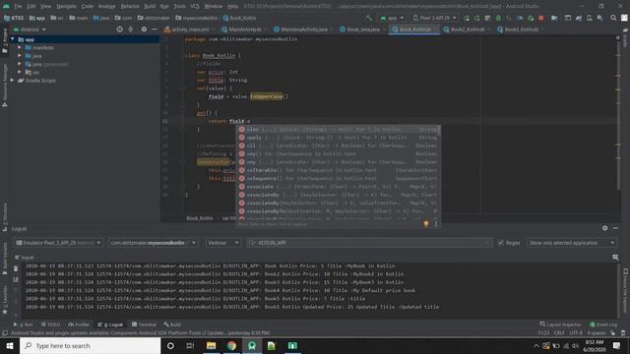Viewport: 630px width, 354px height.
Task: Select the 'apply' completion suggestion
Action: [x=338, y=138]
